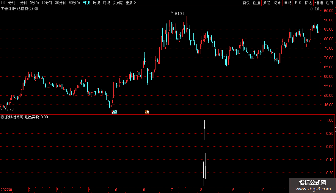Viewport: 336px width, 193px height.
Task: Select the 1分钟 period
Action: tap(23, 3)
